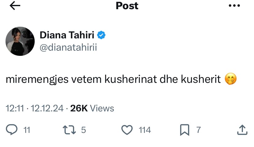Tap the repost count 5
This screenshot has height=147, width=254.
(x=83, y=130)
